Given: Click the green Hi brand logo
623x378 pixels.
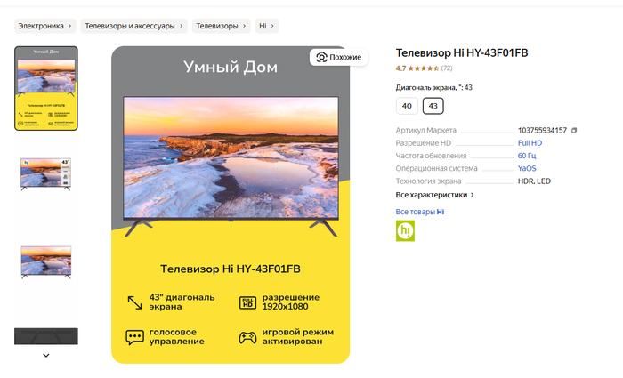Looking at the screenshot, I should (405, 230).
